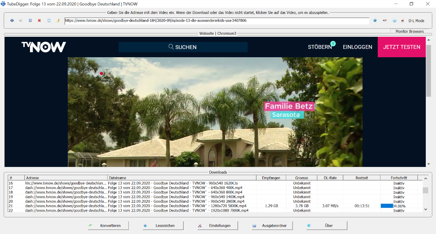Sort by the # column header

(16, 178)
